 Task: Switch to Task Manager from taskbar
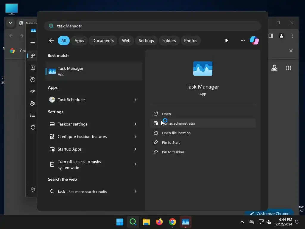[186, 222]
